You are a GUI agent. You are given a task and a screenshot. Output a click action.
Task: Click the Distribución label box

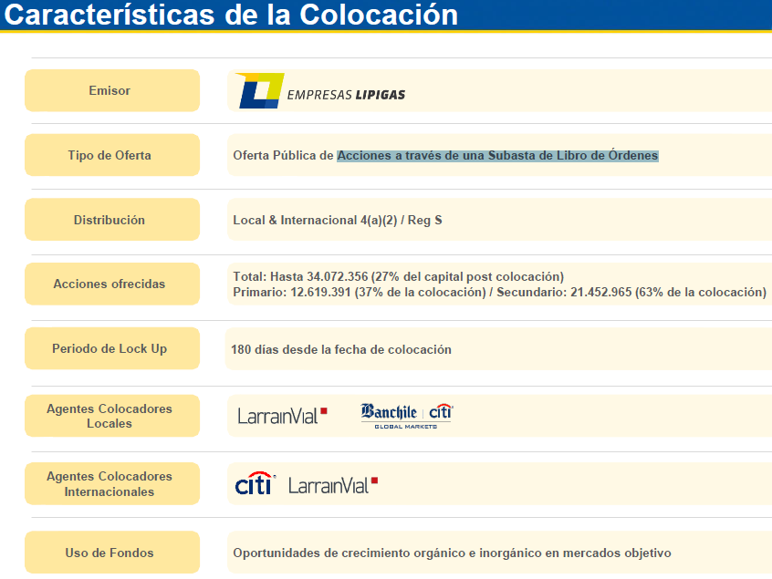point(111,220)
